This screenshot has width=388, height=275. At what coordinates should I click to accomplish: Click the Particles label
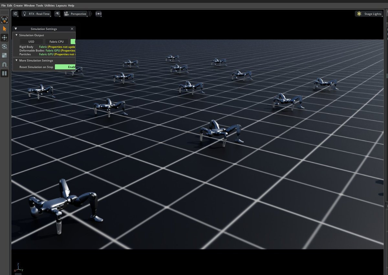click(25, 54)
